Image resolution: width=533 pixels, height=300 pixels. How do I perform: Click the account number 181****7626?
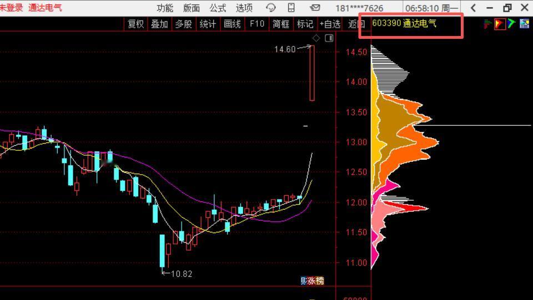point(359,8)
